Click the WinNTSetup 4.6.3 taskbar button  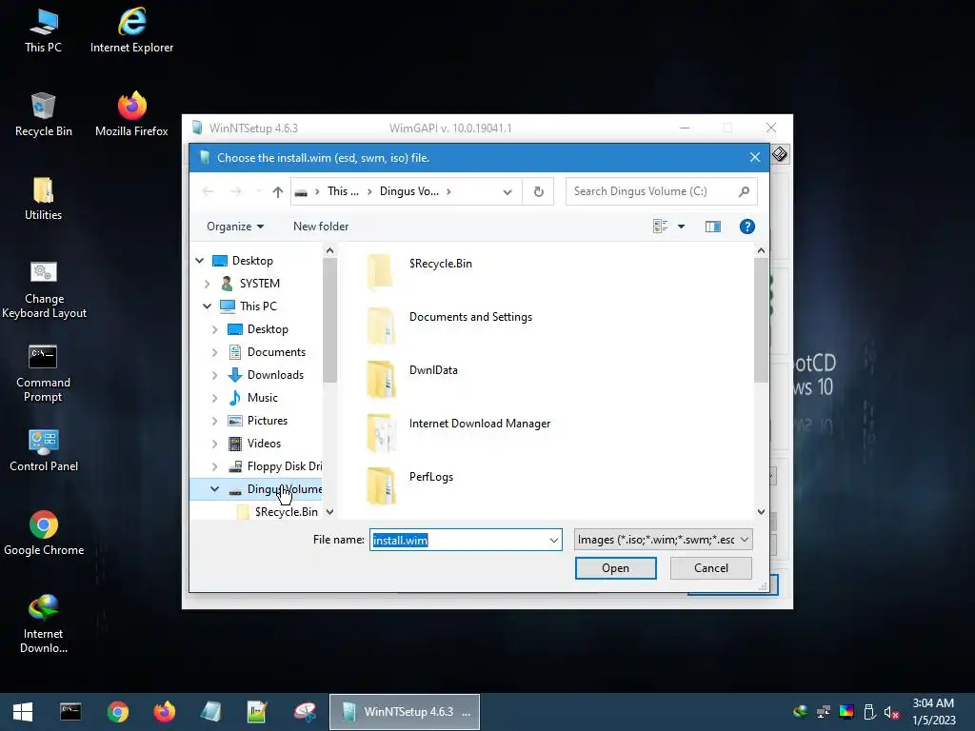pyautogui.click(x=404, y=712)
